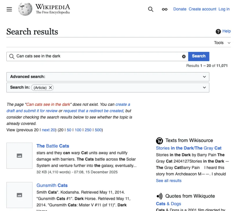Open the appearance glasses icon
This screenshot has width=234, height=211.
tap(165, 9)
